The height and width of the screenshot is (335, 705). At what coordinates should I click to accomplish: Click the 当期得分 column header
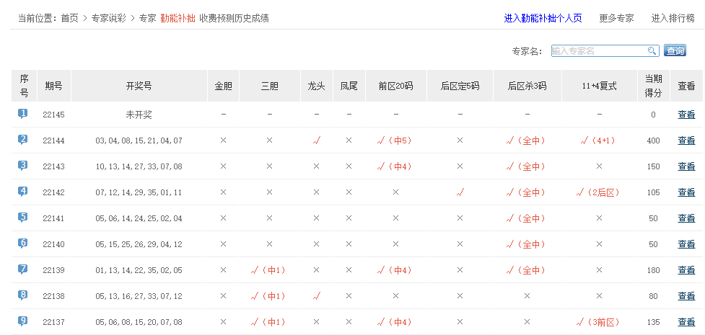point(653,86)
